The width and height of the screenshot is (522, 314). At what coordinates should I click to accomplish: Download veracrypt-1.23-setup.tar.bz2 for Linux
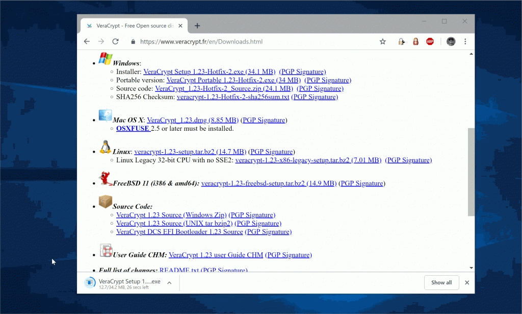190,152
